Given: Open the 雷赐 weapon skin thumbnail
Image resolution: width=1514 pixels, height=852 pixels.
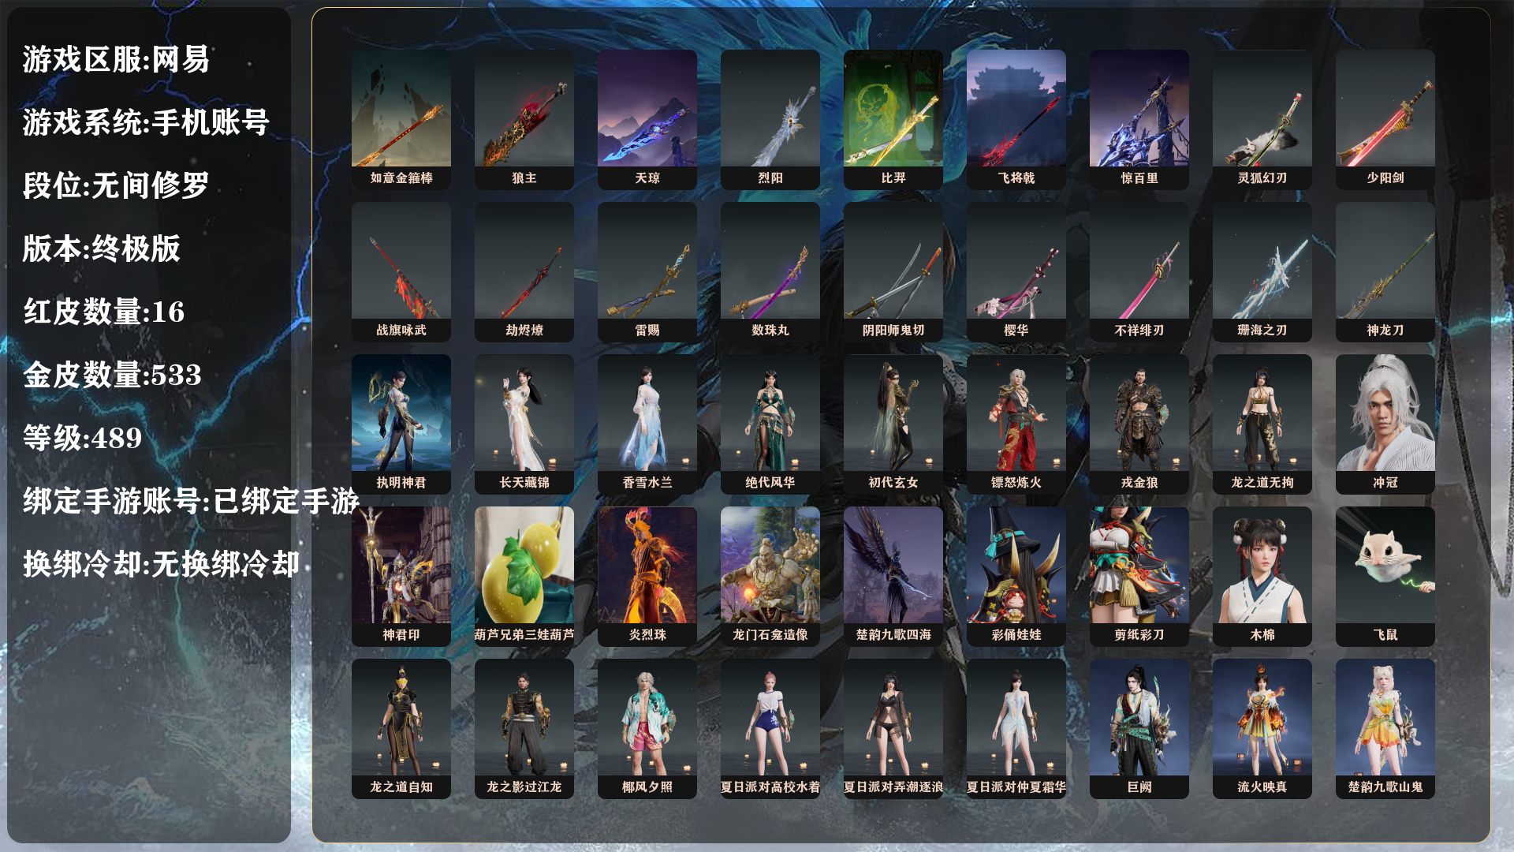Looking at the screenshot, I should [647, 272].
